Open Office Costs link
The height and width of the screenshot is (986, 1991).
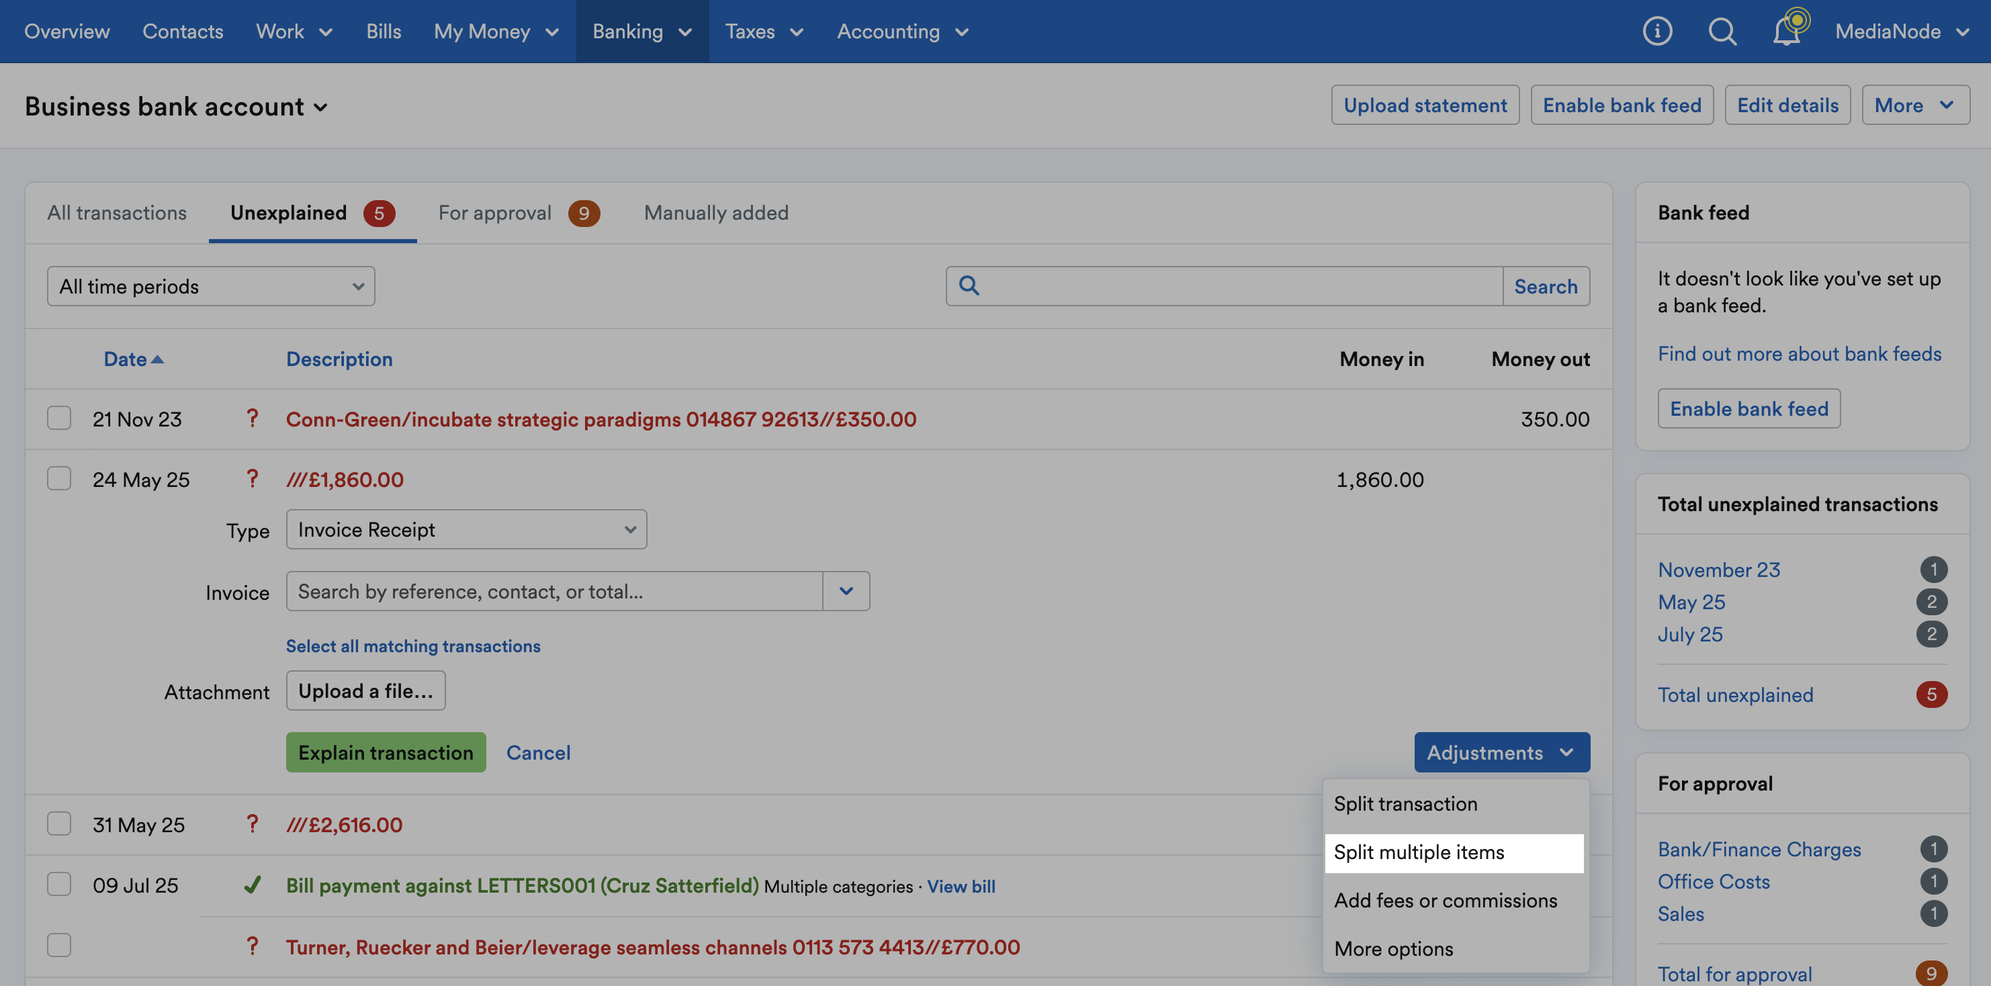pos(1714,882)
